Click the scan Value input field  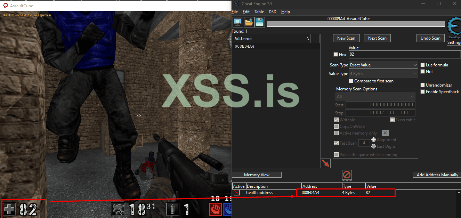click(x=405, y=55)
